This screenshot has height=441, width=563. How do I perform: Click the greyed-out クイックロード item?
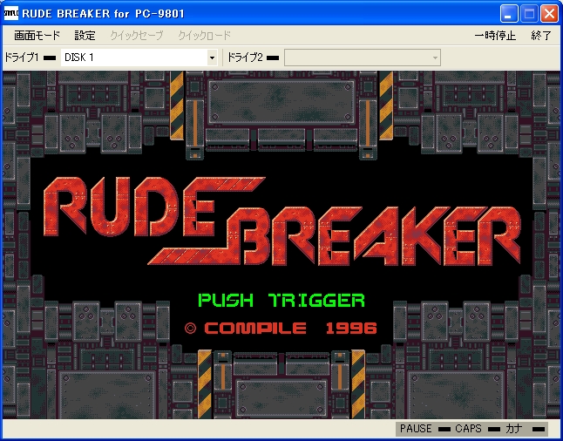[204, 36]
